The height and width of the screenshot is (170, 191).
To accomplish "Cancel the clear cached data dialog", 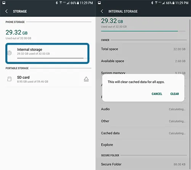I will [x=157, y=94].
